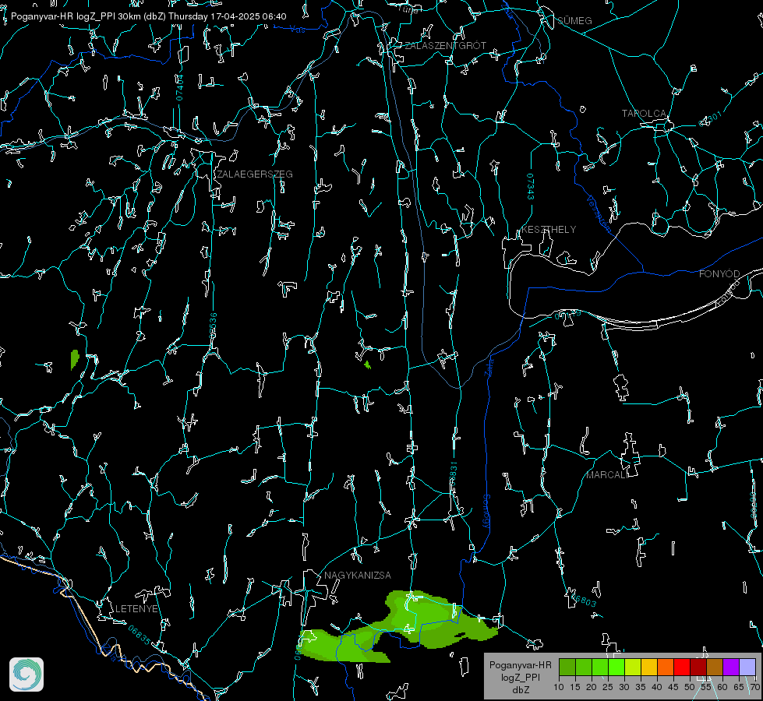Click the radar title text with date 17-04-2025 06:40
Screen dimensions: 763x701
[148, 16]
